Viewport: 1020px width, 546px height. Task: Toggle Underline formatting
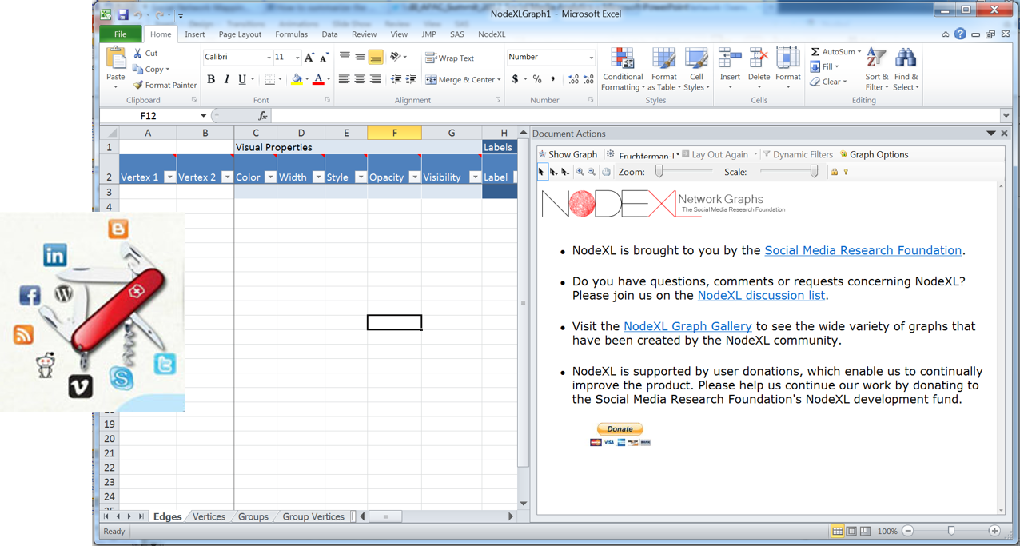point(241,79)
